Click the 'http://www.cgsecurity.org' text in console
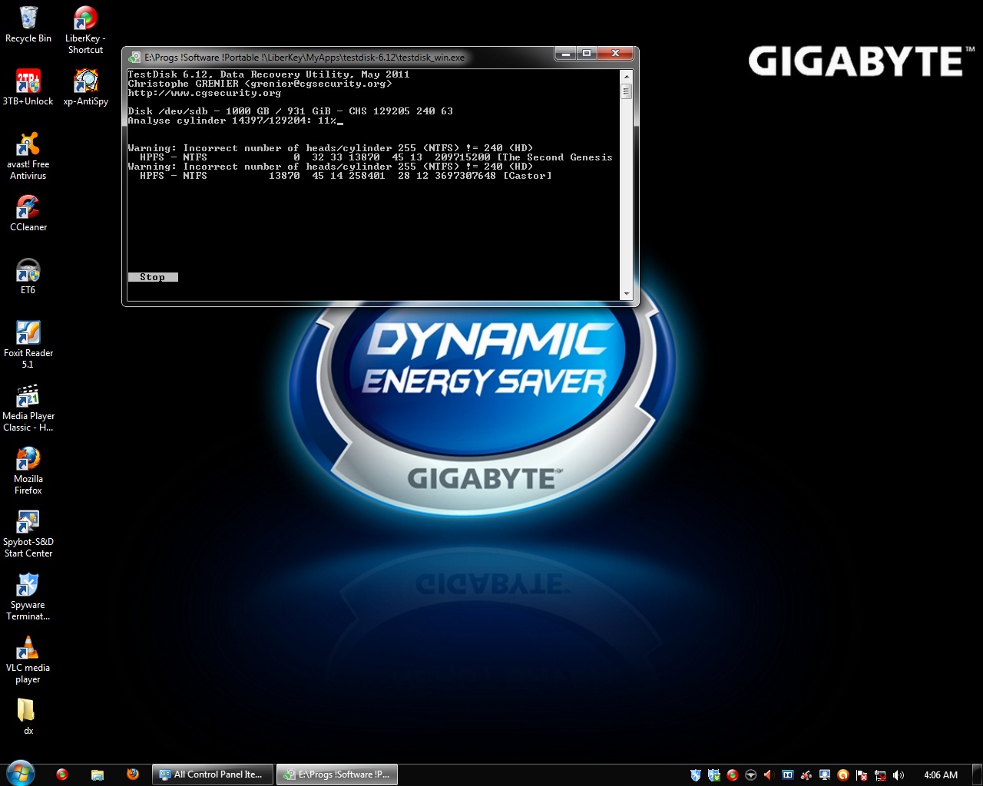Viewport: 983px width, 786px height. (204, 93)
